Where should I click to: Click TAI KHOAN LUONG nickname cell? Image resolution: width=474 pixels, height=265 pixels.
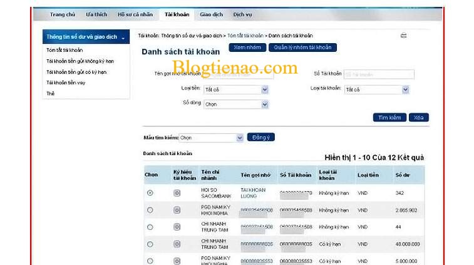(253, 193)
